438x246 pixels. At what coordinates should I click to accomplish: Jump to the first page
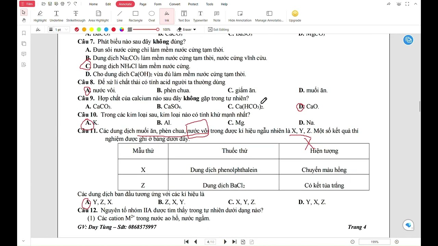[186, 242]
